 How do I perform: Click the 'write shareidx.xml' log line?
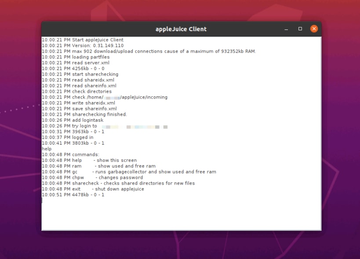coord(78,103)
